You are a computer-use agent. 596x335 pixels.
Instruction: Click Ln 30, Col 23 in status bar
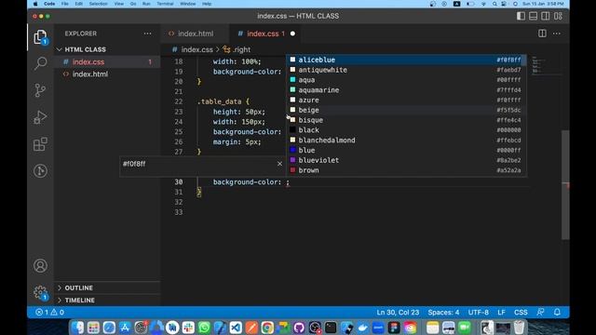pyautogui.click(x=398, y=313)
